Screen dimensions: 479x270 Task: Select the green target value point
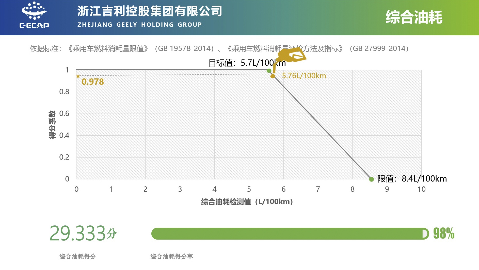(x=269, y=70)
